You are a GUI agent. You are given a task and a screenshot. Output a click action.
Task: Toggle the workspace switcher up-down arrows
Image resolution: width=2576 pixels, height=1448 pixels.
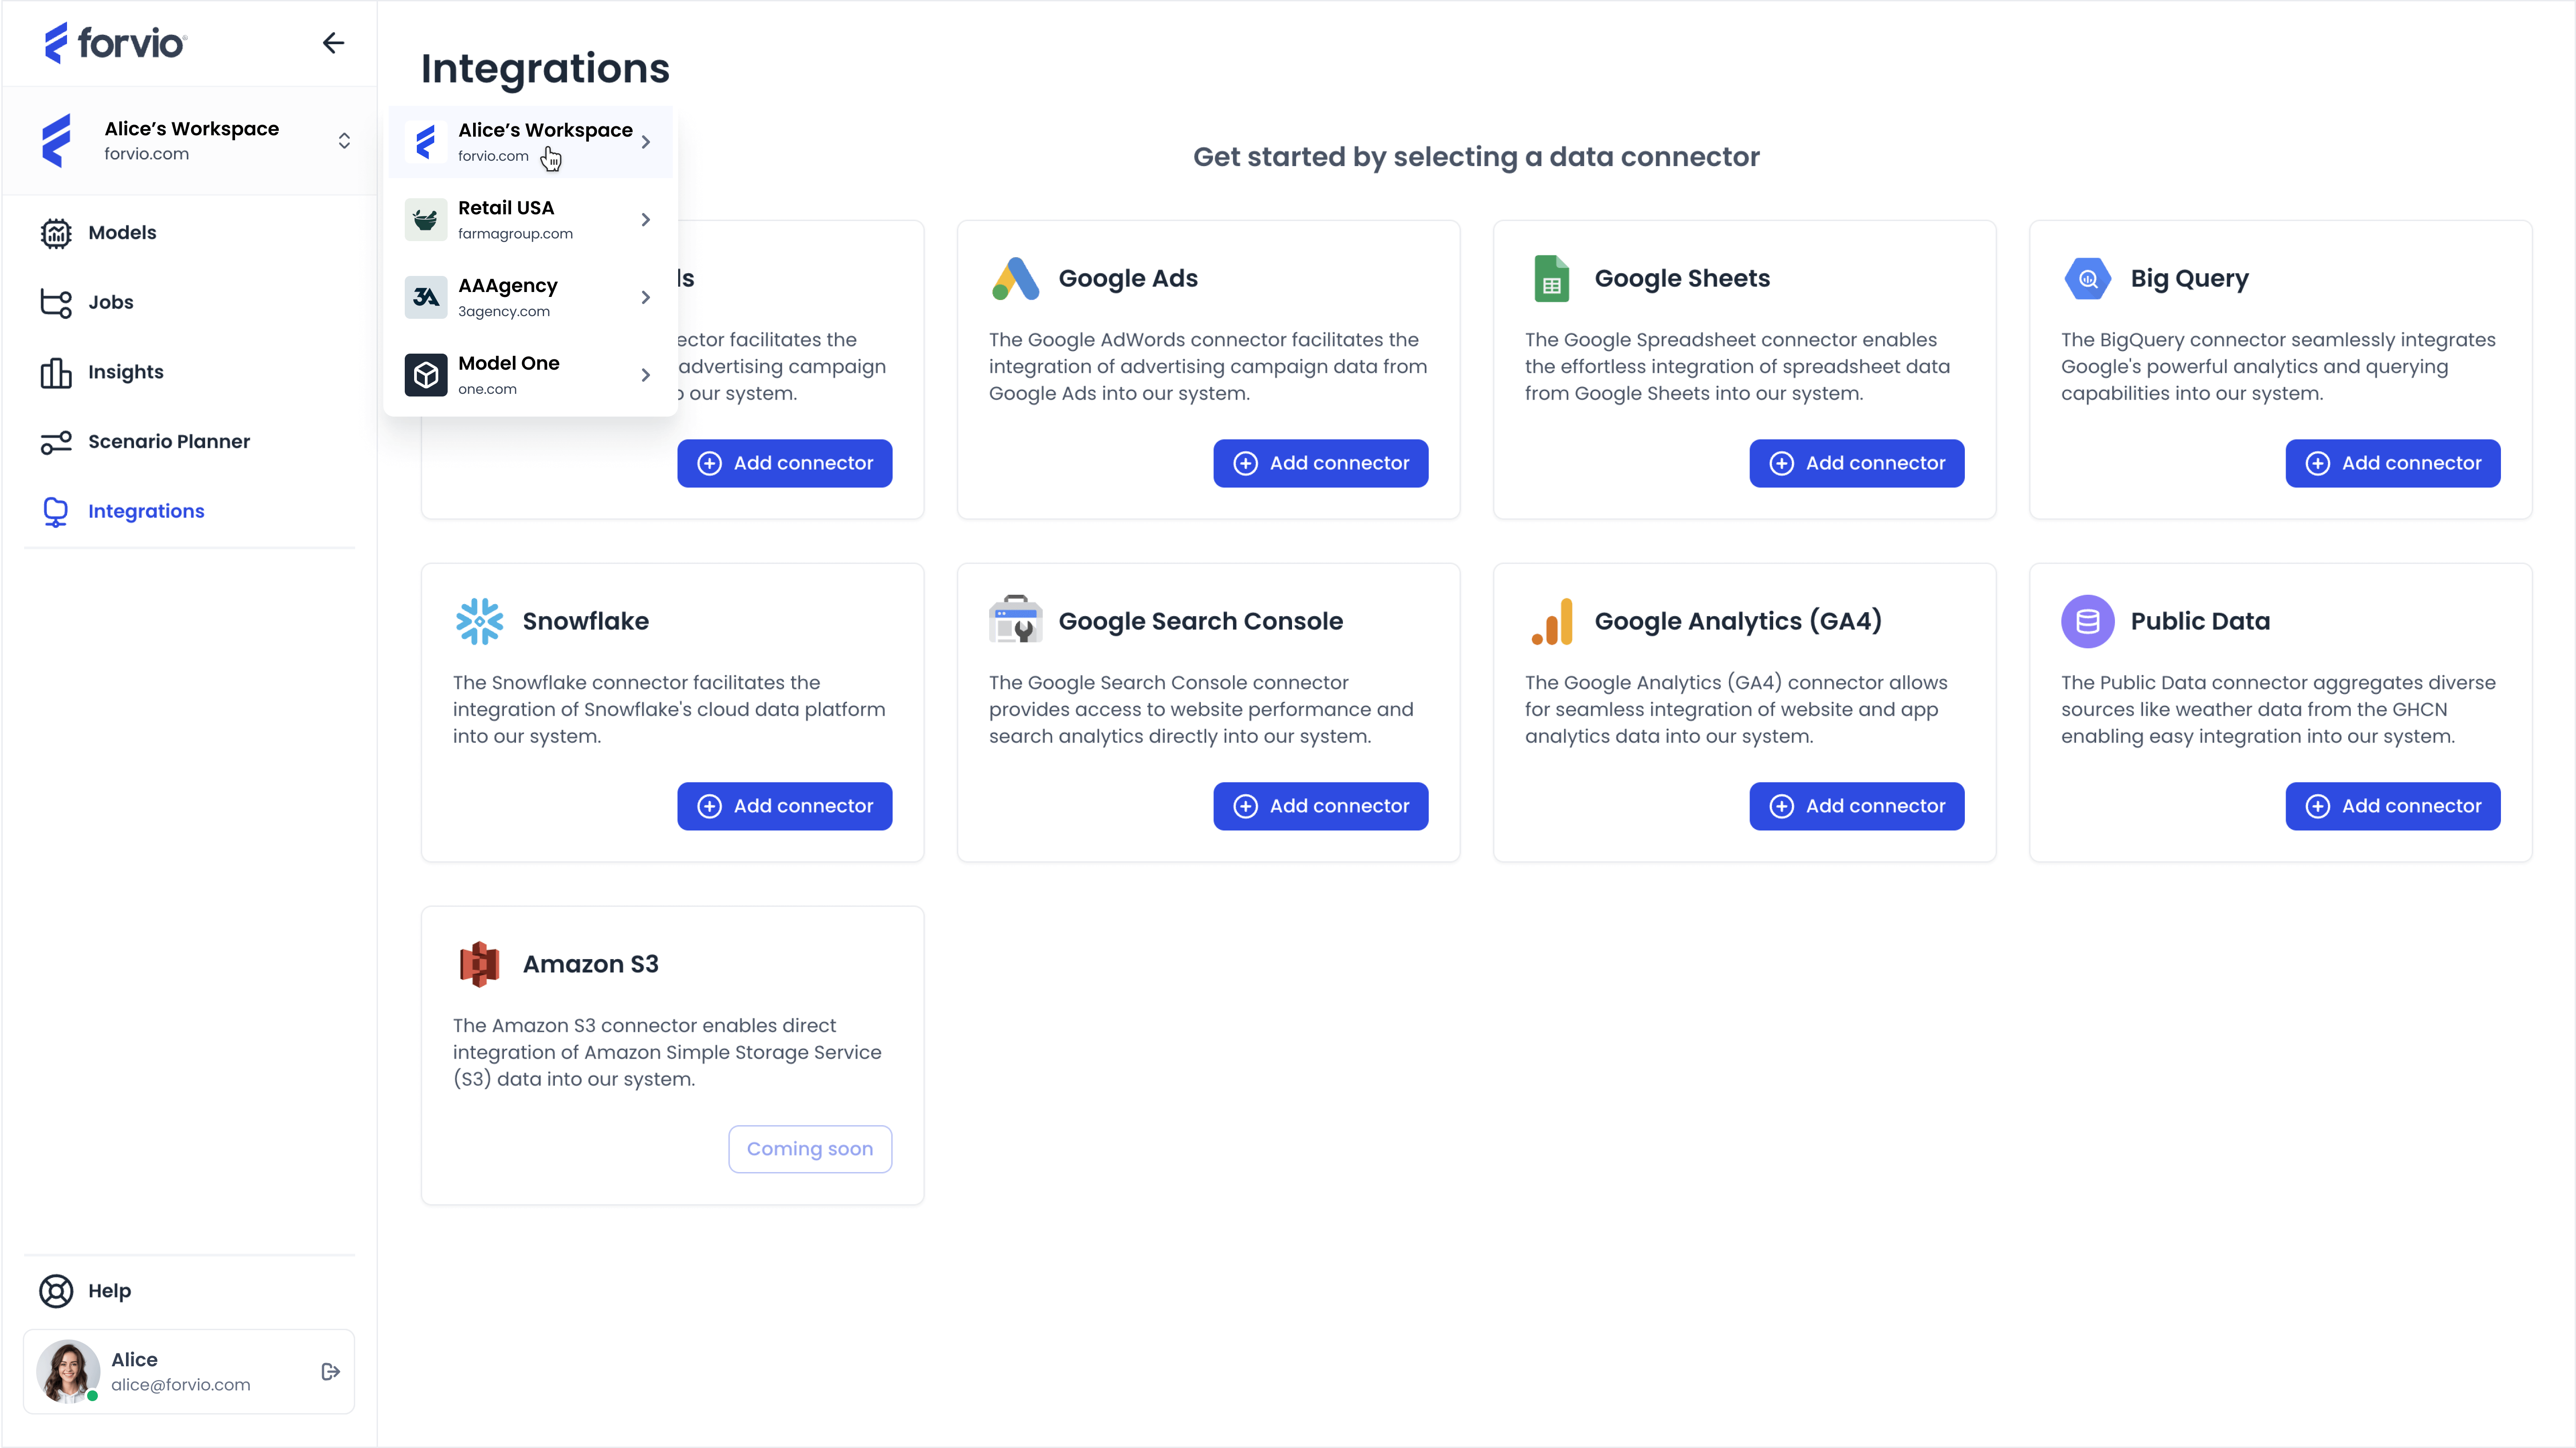pos(344,141)
